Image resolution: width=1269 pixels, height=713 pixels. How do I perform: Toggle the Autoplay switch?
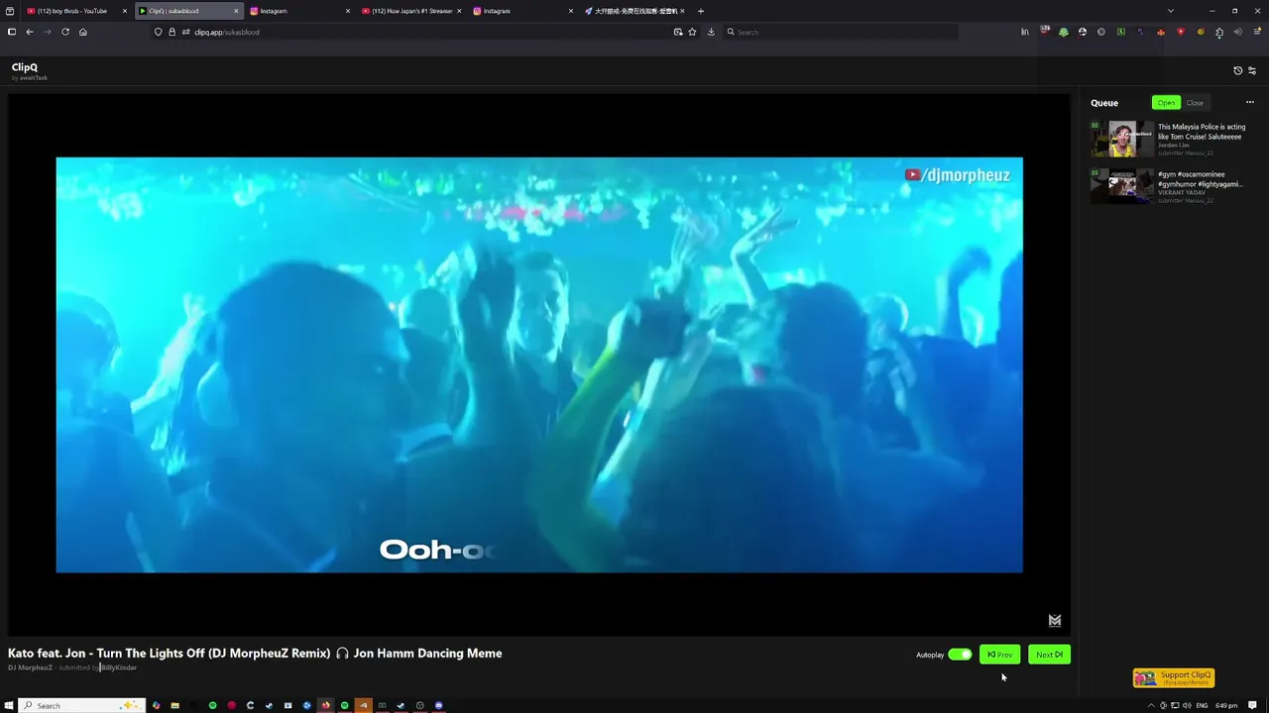(x=960, y=655)
